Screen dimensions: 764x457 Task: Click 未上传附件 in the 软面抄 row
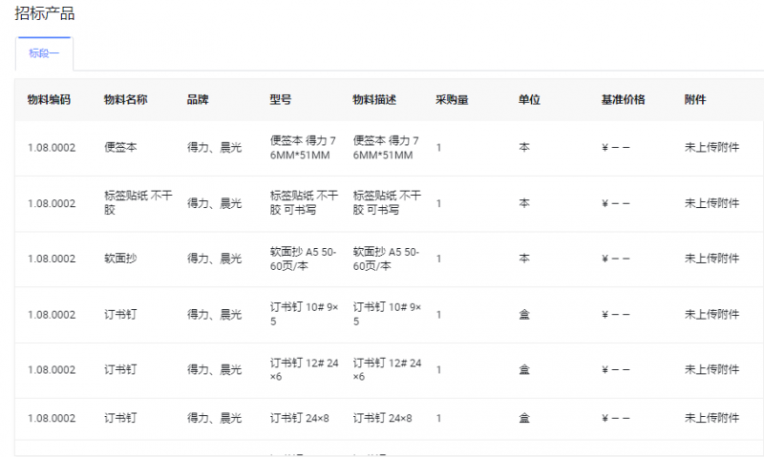point(711,259)
